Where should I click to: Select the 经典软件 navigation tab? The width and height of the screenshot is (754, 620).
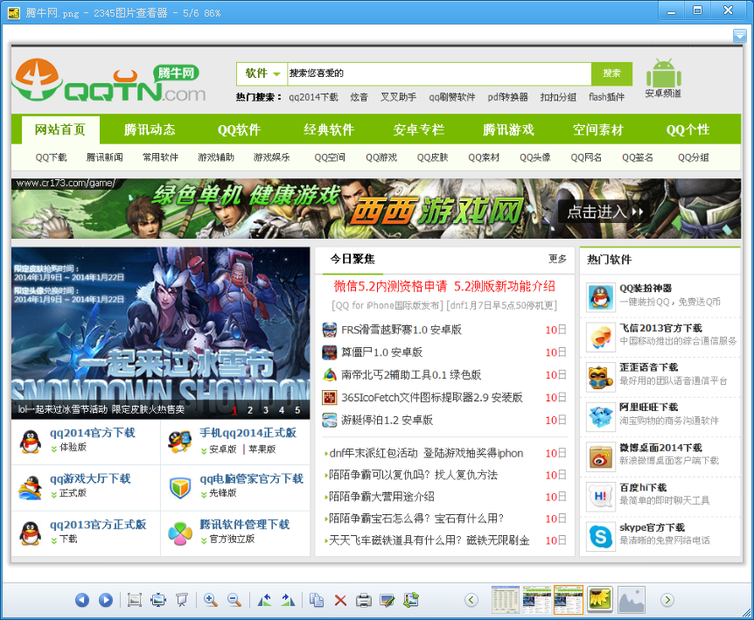329,129
